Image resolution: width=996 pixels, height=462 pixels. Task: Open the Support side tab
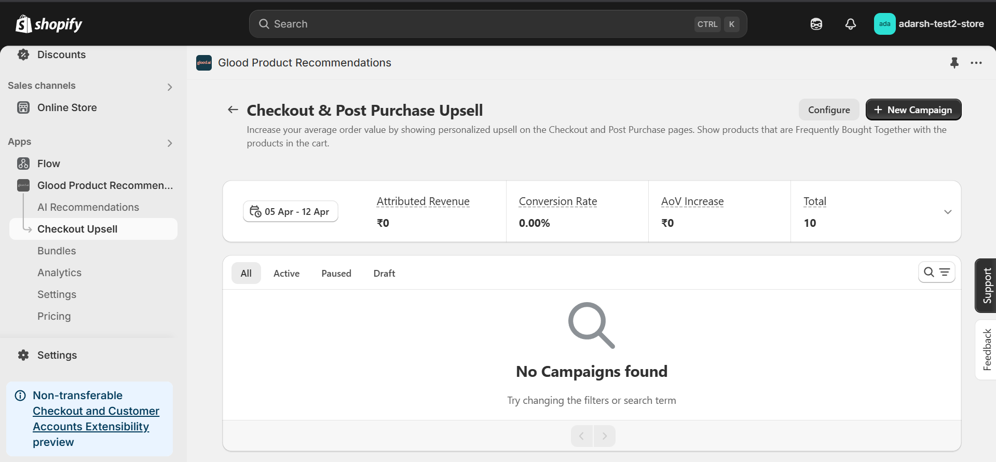pyautogui.click(x=986, y=286)
